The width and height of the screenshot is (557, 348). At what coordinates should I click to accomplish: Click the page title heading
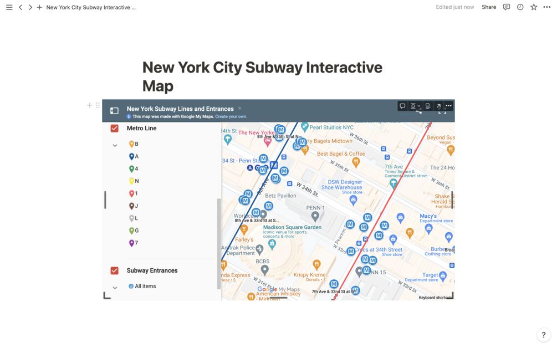pyautogui.click(x=262, y=76)
